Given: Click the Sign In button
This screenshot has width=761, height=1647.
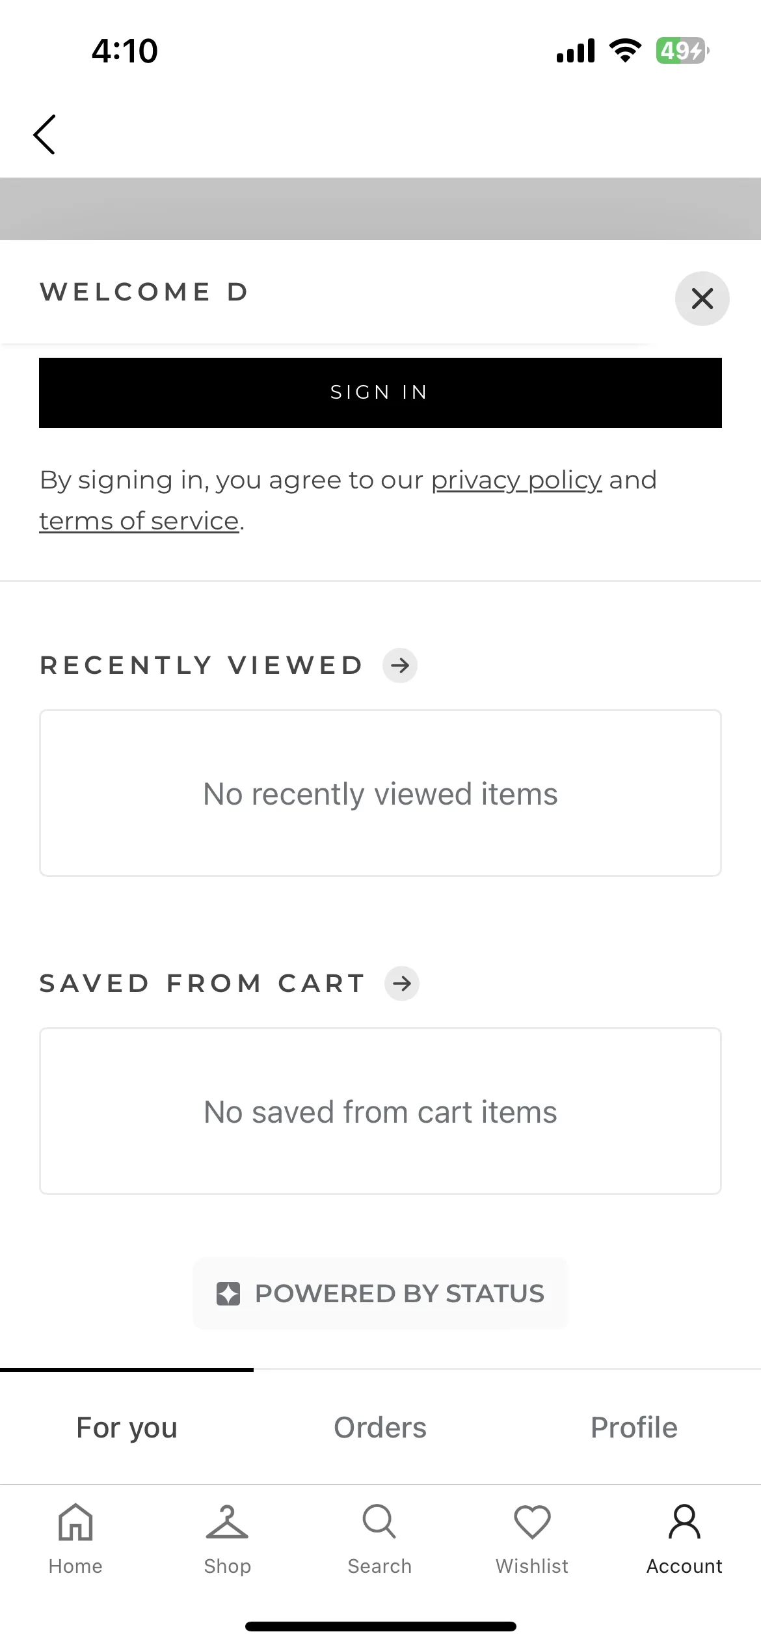Looking at the screenshot, I should point(380,393).
